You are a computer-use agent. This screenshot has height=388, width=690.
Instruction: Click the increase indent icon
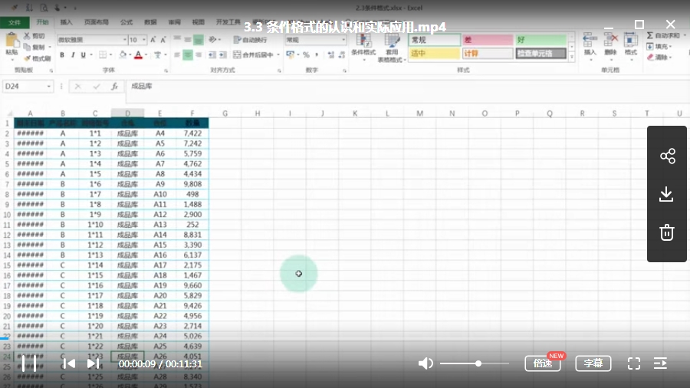(x=222, y=55)
